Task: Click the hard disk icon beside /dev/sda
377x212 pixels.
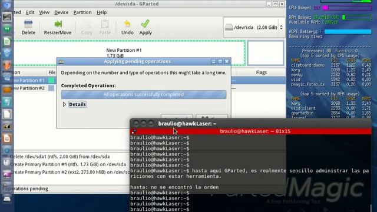Action: pos(229,27)
